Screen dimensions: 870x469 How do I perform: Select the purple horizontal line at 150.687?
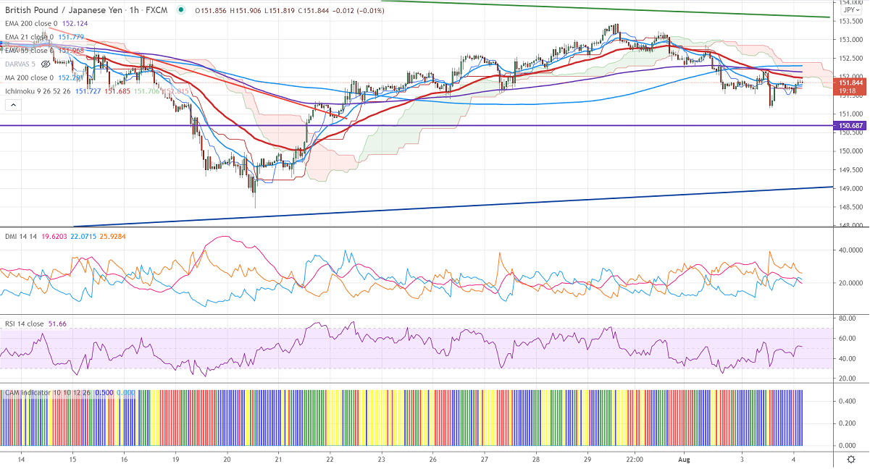[x=417, y=126]
